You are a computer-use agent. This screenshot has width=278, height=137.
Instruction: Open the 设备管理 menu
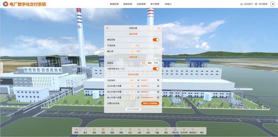[141, 4]
